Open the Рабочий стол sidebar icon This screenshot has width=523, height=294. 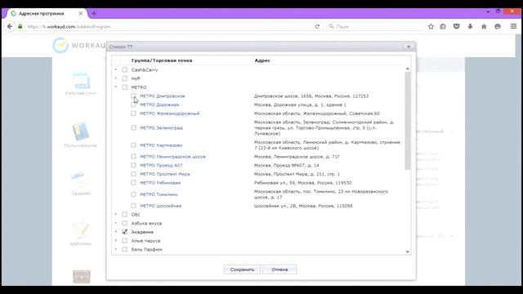pos(82,81)
